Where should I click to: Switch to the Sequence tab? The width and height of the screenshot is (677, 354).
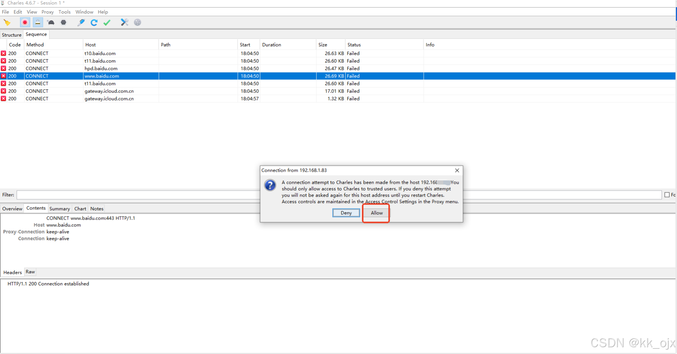pyautogui.click(x=36, y=34)
